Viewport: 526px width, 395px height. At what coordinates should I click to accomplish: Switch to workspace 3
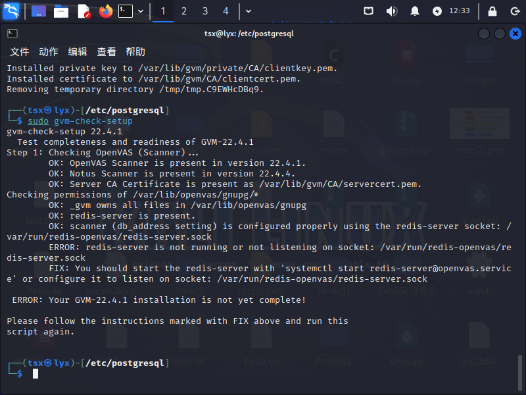coord(205,11)
